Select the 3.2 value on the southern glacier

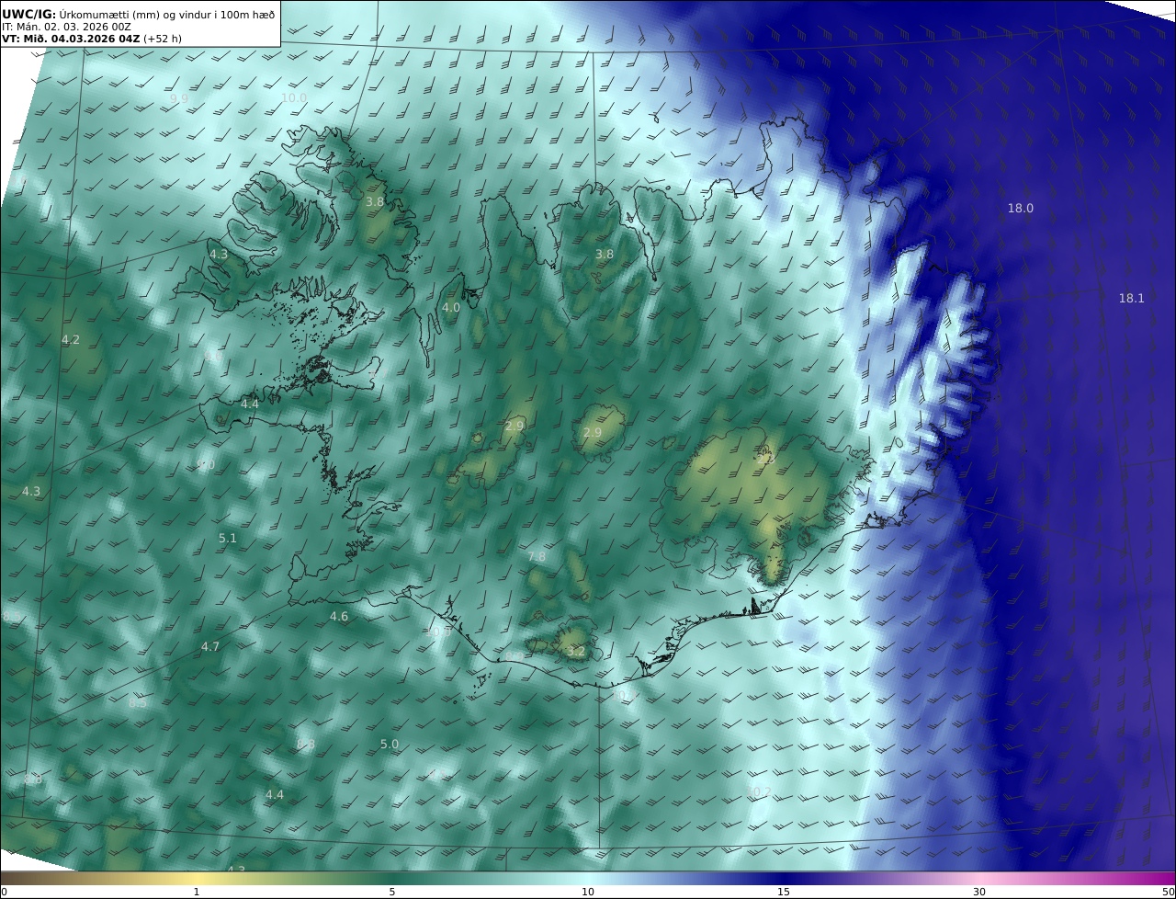point(576,652)
